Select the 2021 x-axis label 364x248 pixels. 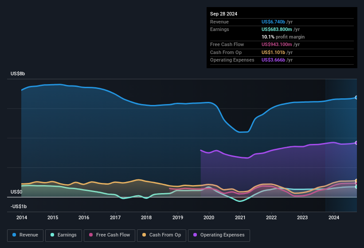click(240, 217)
